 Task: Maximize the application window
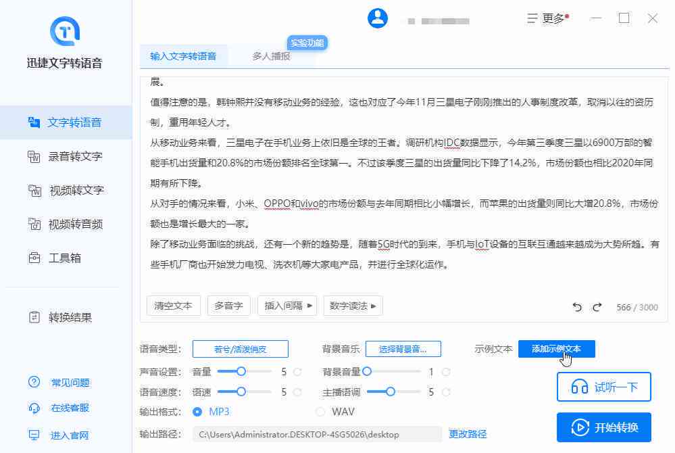click(x=624, y=18)
